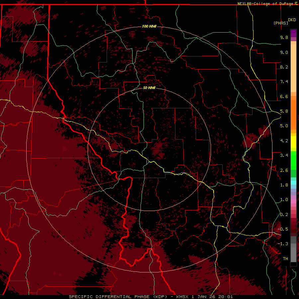Click the orange segment of the color bar
This screenshot has height=299, width=299.
(x=293, y=114)
